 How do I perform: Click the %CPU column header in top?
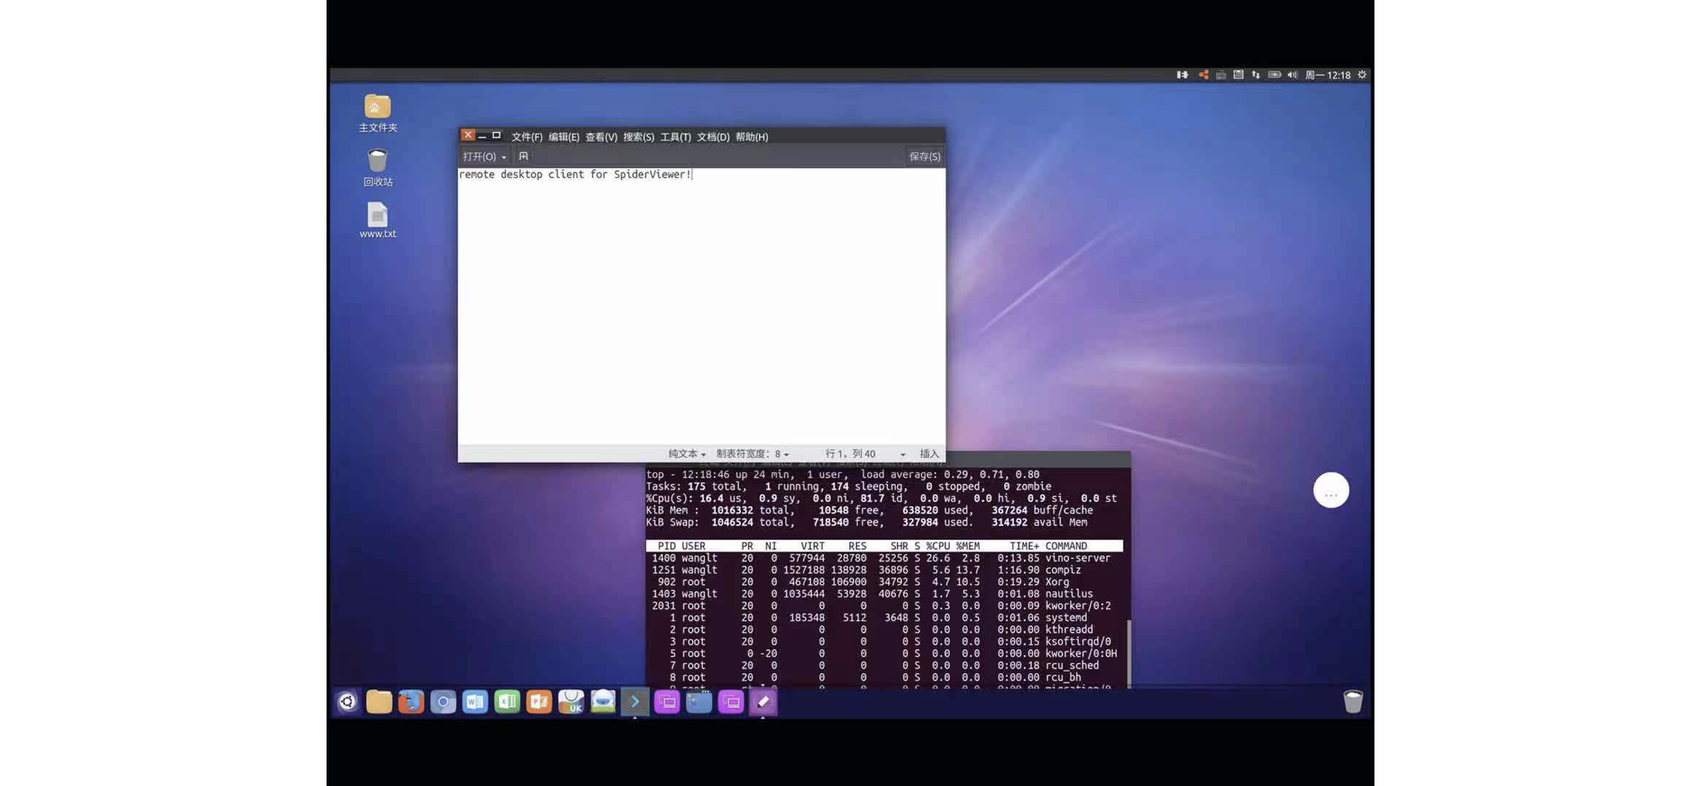coord(938,546)
